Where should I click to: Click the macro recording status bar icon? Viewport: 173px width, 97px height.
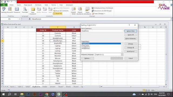[x=9, y=90]
